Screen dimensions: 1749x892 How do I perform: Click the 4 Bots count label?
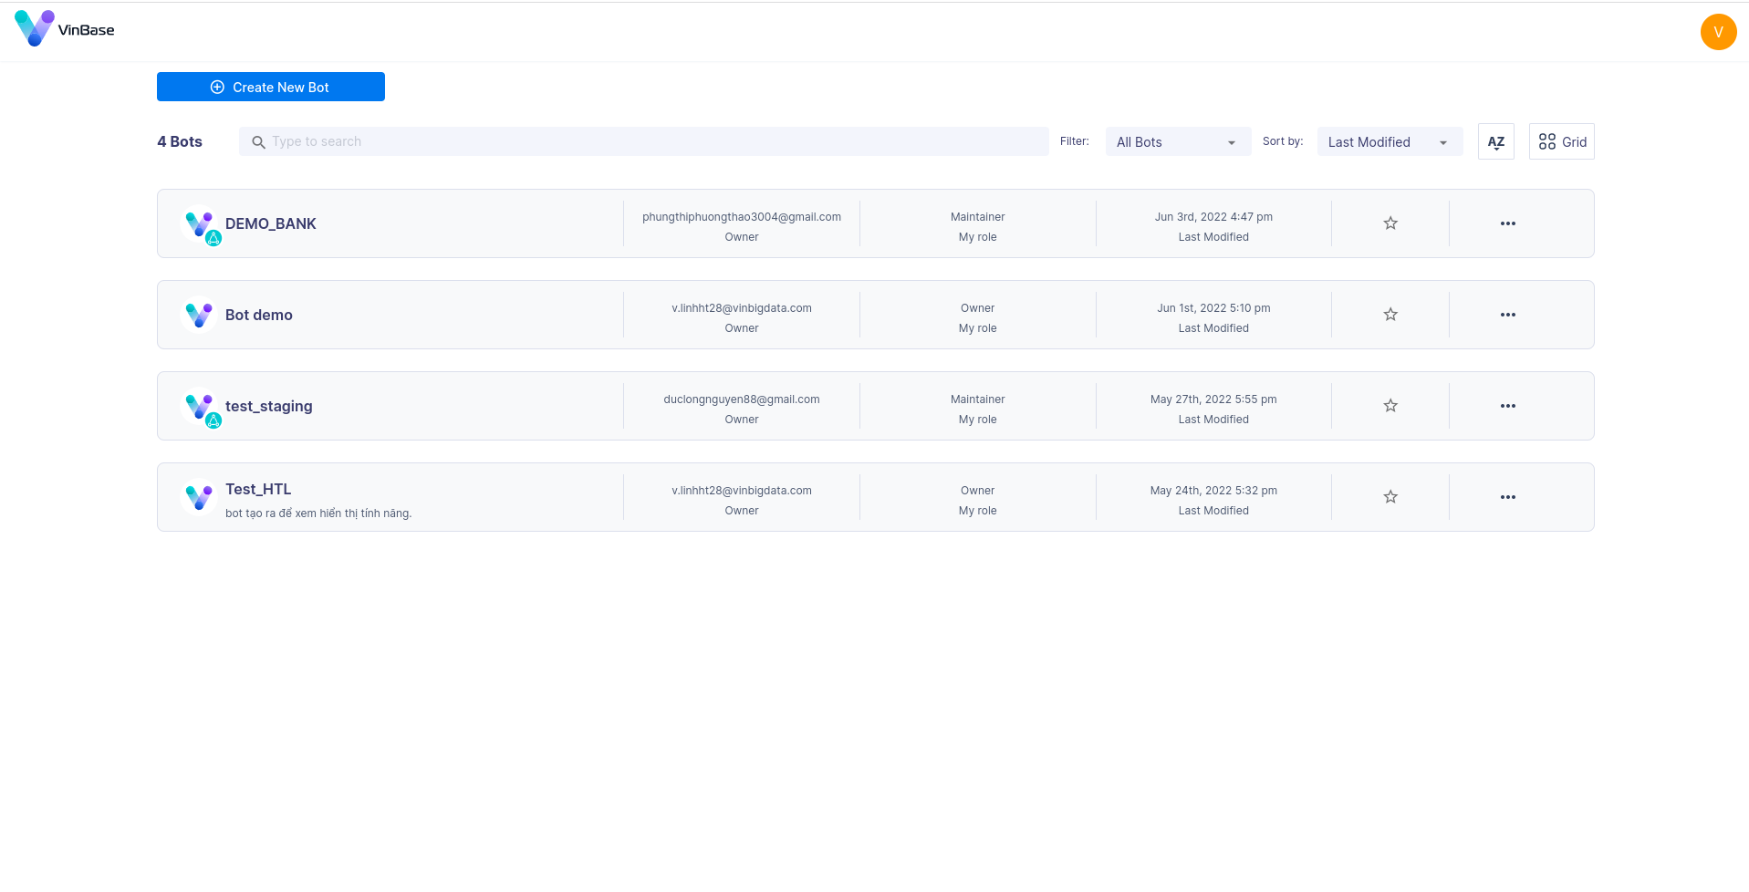click(180, 141)
